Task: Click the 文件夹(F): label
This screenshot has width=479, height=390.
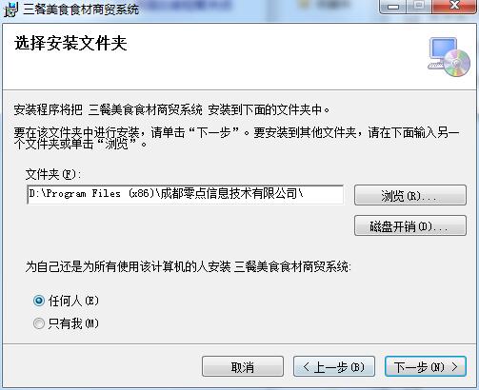Action: tap(53, 174)
